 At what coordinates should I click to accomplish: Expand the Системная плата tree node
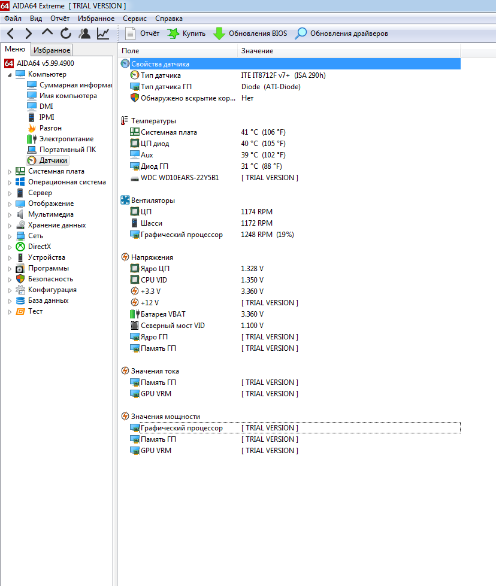click(x=10, y=172)
